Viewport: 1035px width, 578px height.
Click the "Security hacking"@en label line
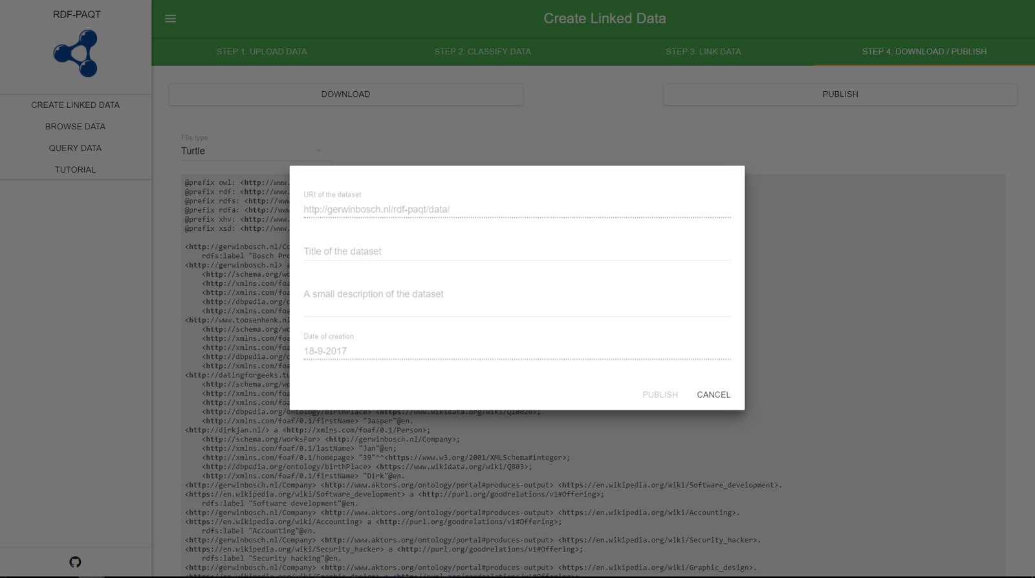(x=271, y=559)
